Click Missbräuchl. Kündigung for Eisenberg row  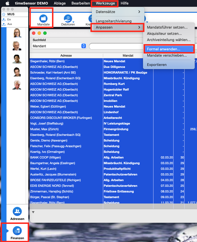[x=122, y=78]
